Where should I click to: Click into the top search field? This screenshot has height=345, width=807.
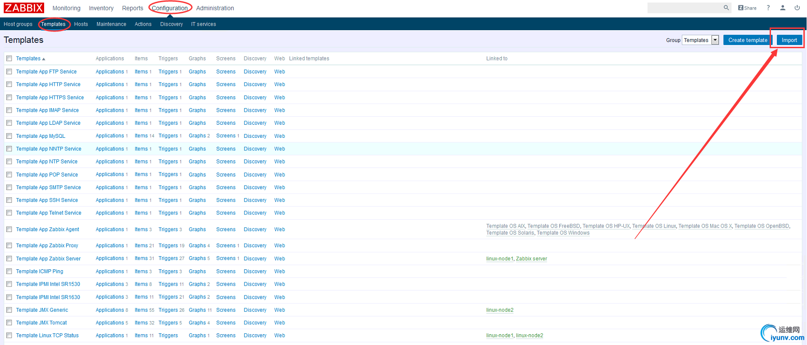tap(685, 8)
